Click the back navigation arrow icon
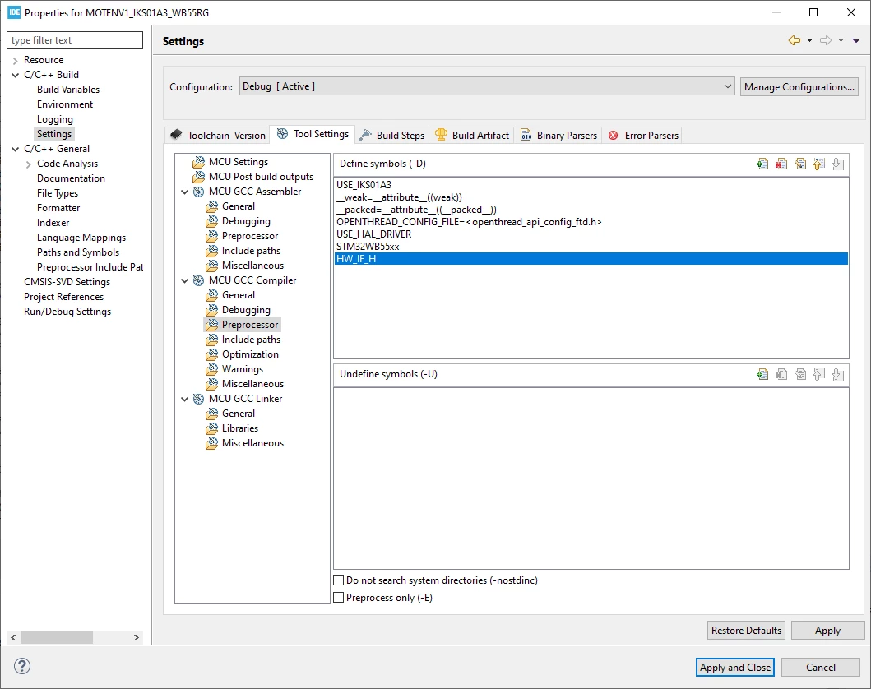 [x=795, y=40]
